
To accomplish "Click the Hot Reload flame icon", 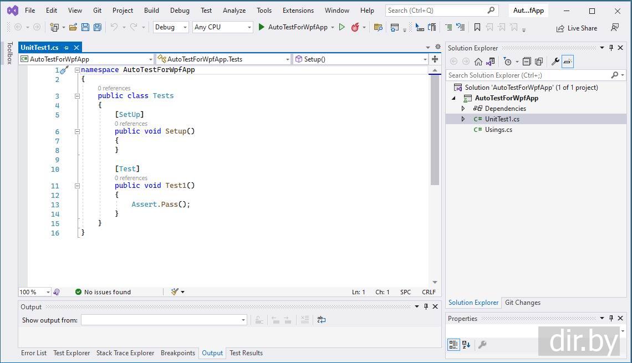I will coord(355,27).
